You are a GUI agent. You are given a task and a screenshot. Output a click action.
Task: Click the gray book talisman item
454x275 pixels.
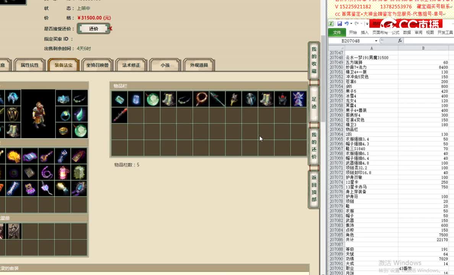[30, 173]
